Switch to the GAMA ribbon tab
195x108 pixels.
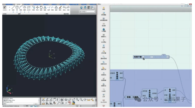[x=18, y=4]
